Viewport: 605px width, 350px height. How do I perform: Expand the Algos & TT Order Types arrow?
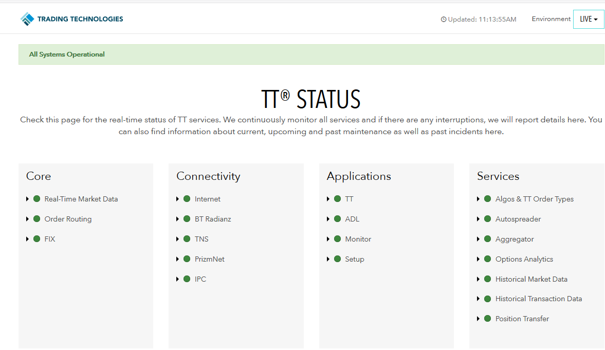tap(478, 199)
